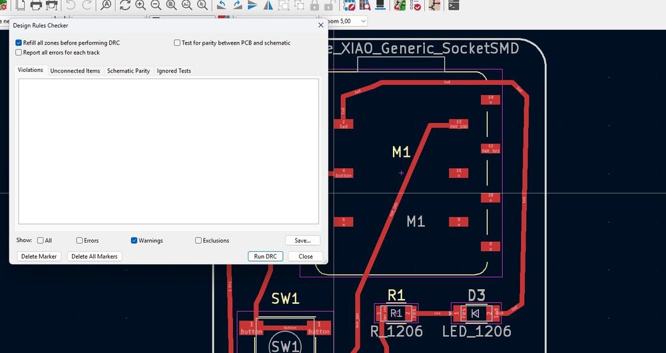Click the LED_1206 value text
Screen dimensions: 666x353
477,331
